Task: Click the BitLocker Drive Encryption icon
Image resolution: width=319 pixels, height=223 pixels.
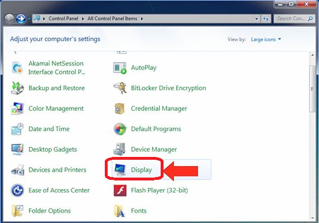Action: 120,88
